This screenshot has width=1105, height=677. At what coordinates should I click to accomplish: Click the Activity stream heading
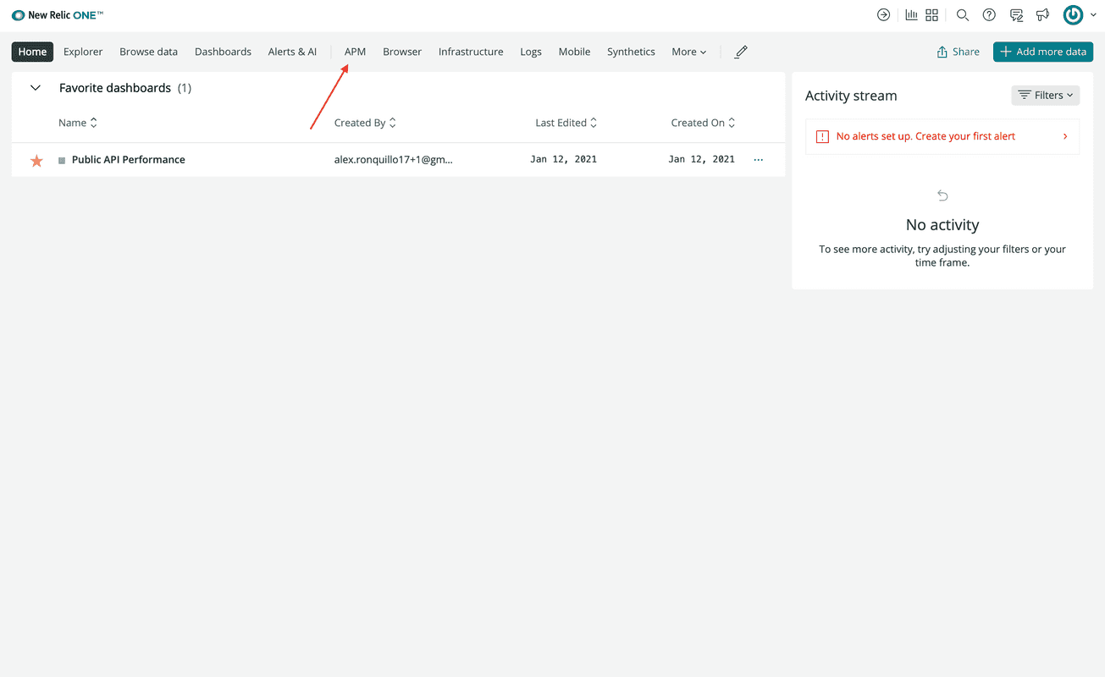tap(851, 96)
